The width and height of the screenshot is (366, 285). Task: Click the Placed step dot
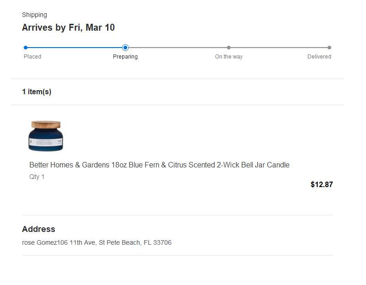[x=26, y=47]
